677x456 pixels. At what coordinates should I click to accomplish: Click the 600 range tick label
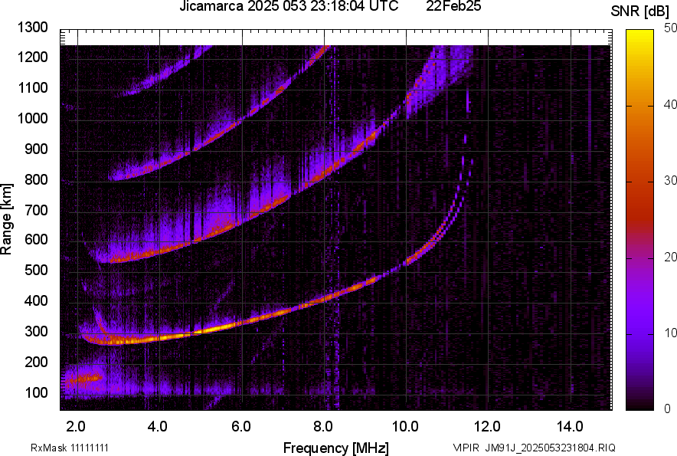pyautogui.click(x=36, y=239)
